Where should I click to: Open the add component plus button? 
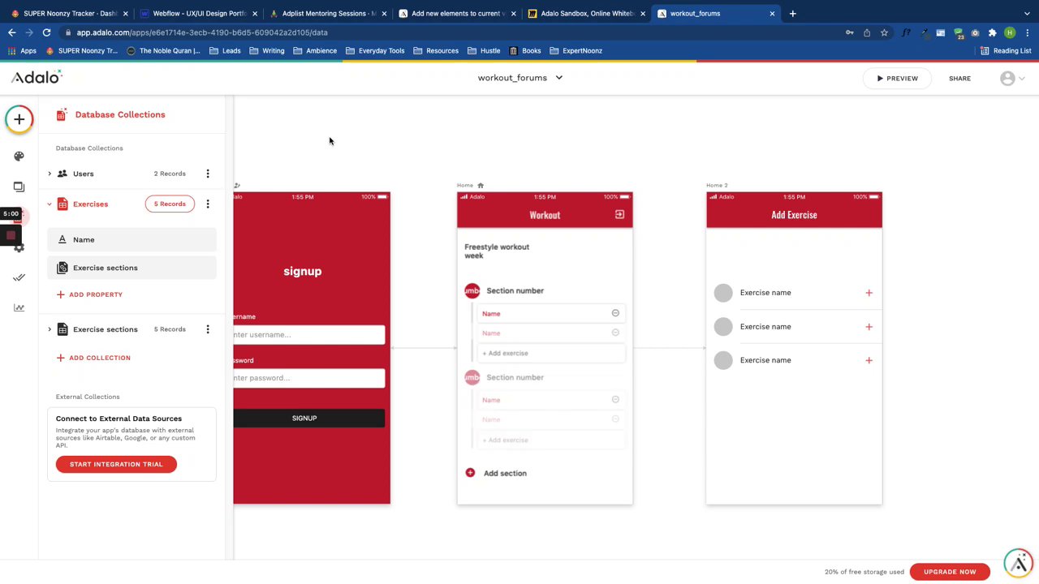[19, 119]
